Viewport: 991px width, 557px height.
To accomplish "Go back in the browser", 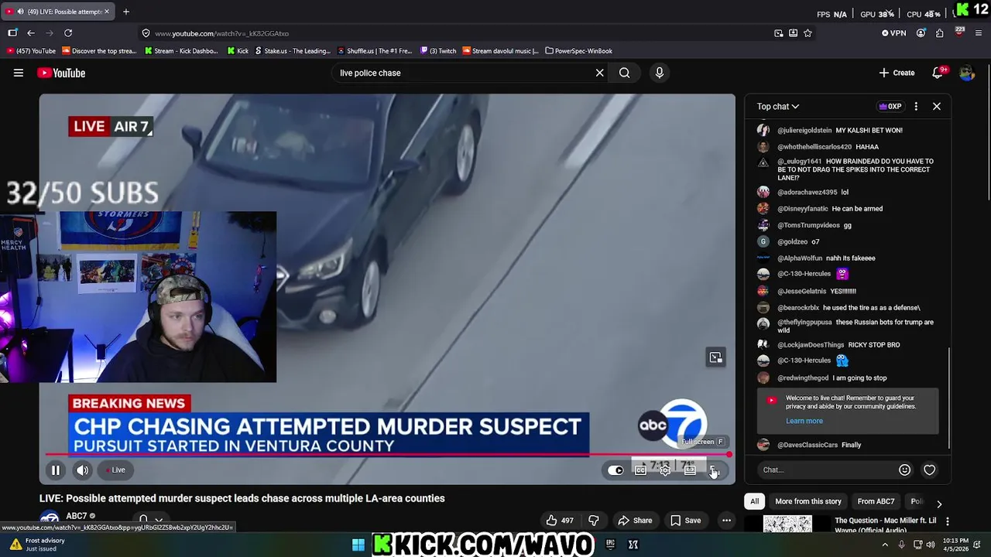I will [x=31, y=33].
